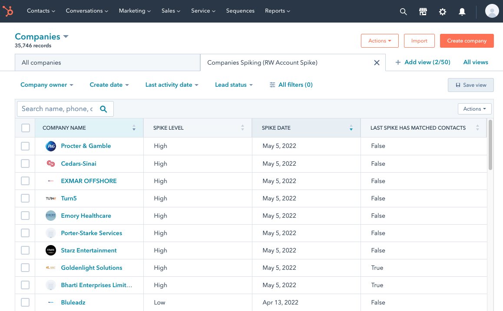503x311 pixels.
Task: Open the table Actions dropdown
Action: (474, 109)
